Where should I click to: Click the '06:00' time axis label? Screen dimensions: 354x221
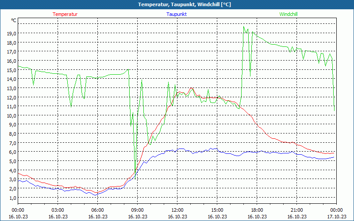[97, 210]
